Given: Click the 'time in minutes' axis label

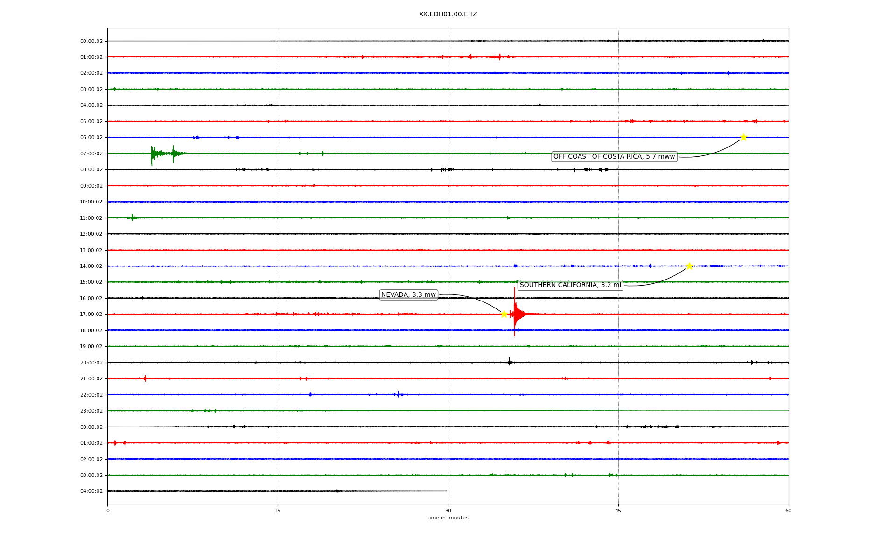Looking at the screenshot, I should pyautogui.click(x=448, y=518).
